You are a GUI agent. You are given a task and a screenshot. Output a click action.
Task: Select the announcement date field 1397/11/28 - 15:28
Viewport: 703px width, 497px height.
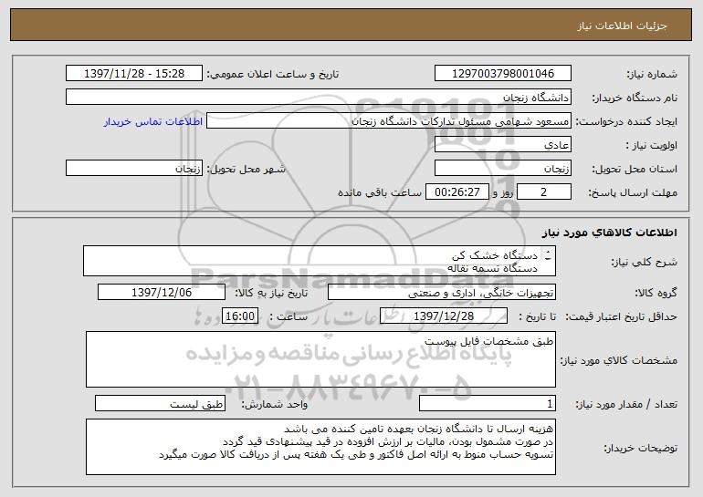tap(134, 74)
